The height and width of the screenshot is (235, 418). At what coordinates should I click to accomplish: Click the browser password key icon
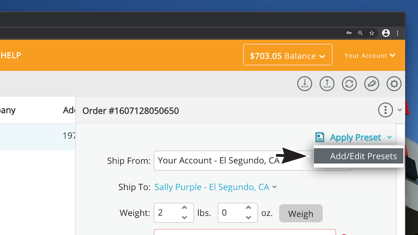tap(349, 33)
